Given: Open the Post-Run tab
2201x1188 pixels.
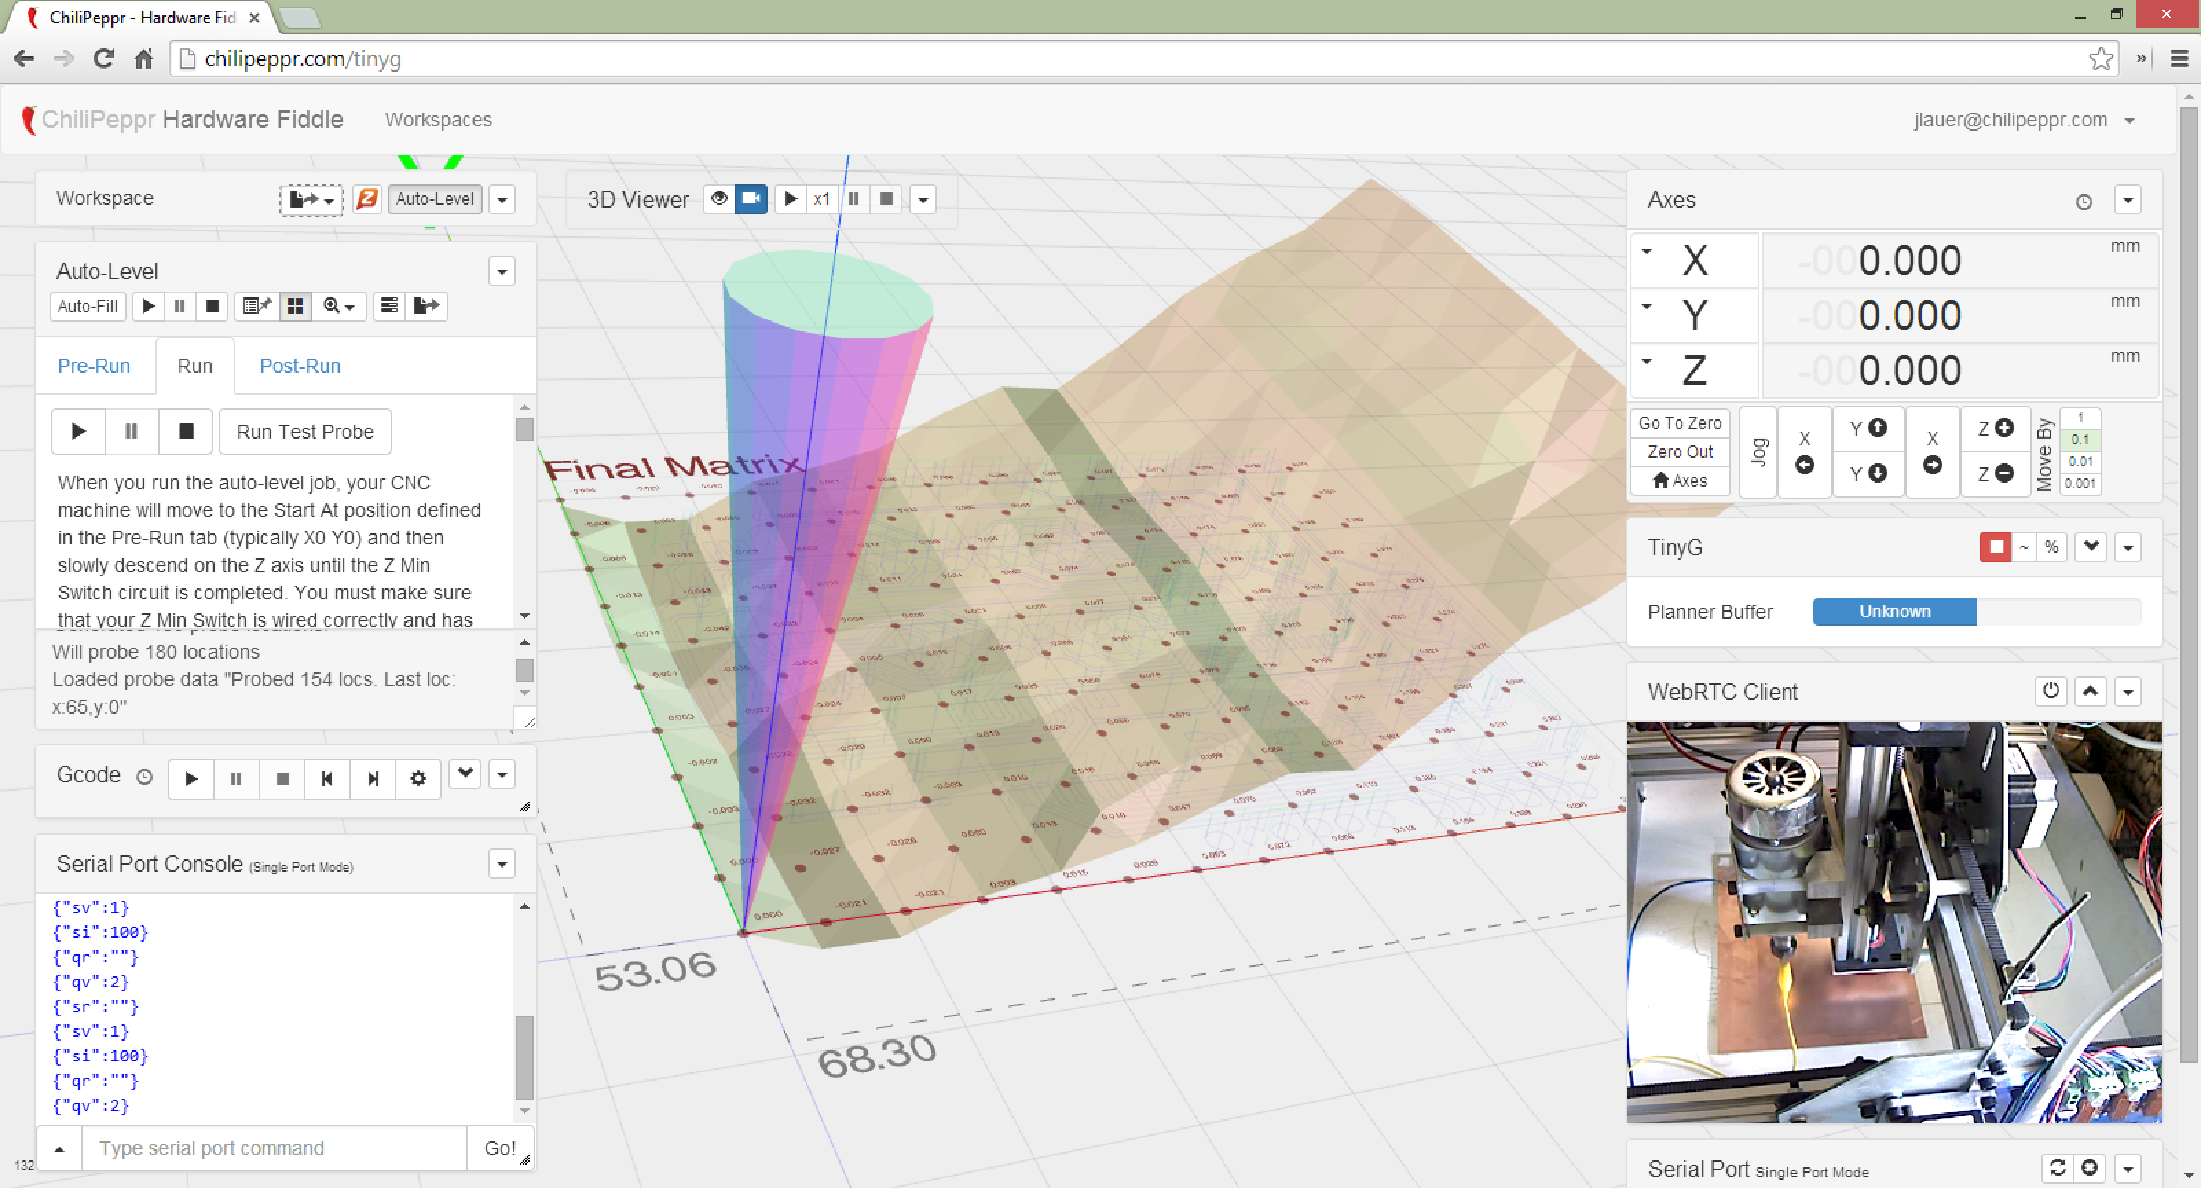Looking at the screenshot, I should [300, 366].
